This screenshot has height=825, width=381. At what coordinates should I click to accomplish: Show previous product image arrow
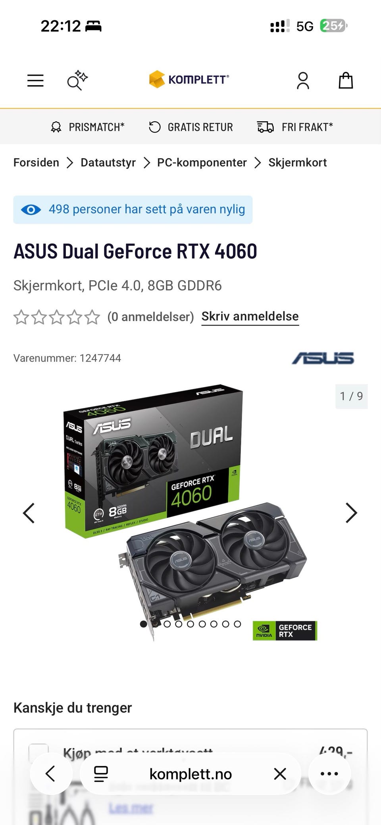pos(29,513)
